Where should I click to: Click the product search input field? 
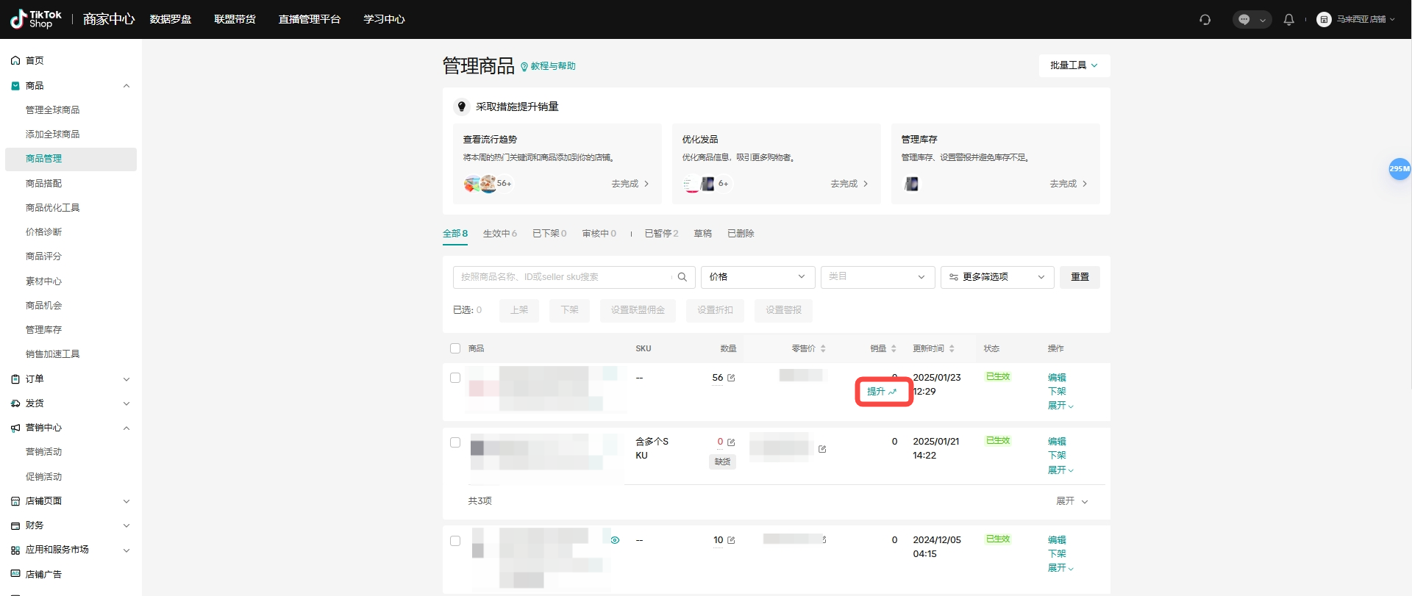click(x=563, y=277)
